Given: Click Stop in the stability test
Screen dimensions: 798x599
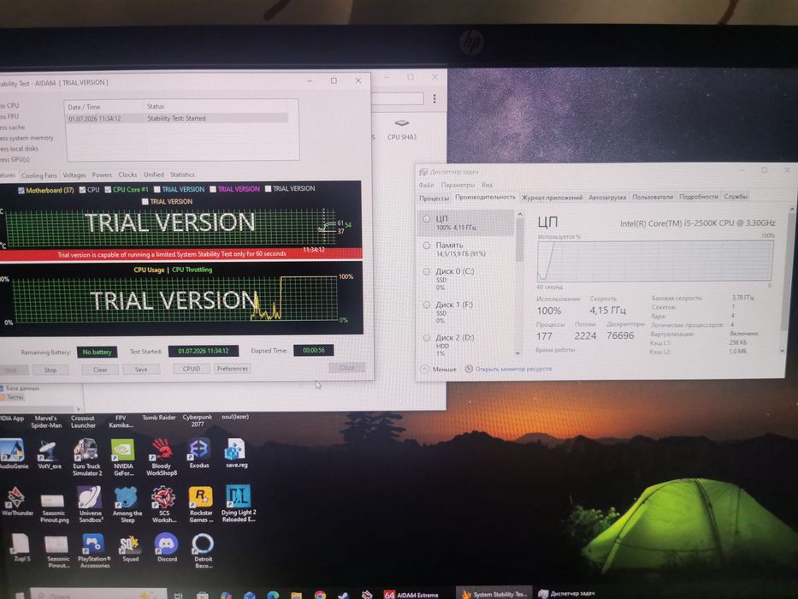Looking at the screenshot, I should point(50,370).
